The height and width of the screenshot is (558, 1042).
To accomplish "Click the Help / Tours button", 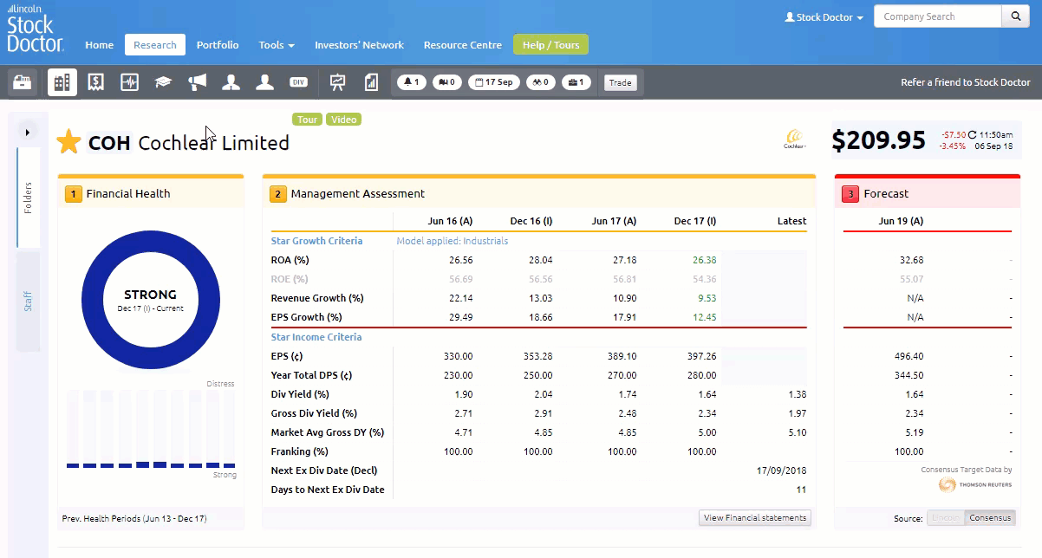I will (550, 45).
